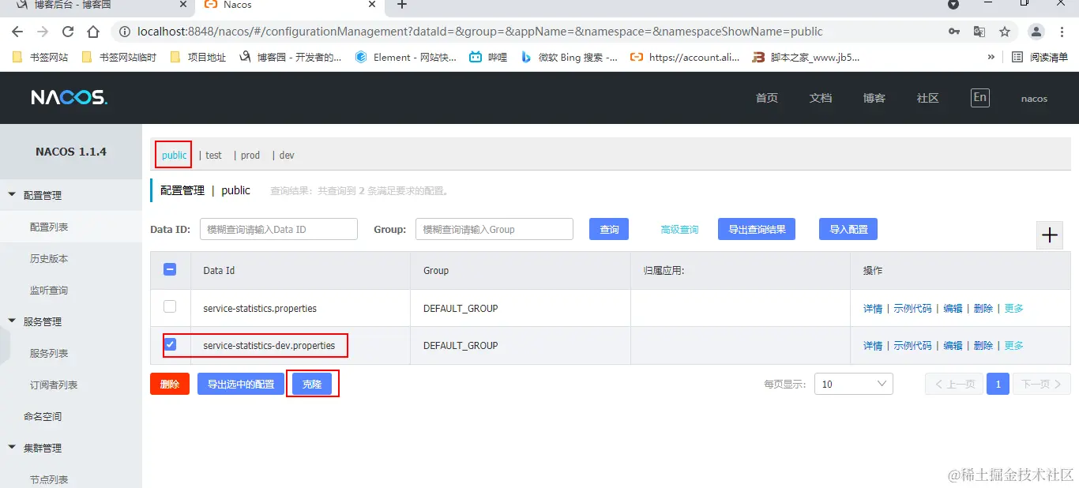Viewport: 1079px width, 488px height.
Task: Reload the page with refresh icon
Action: tap(68, 32)
